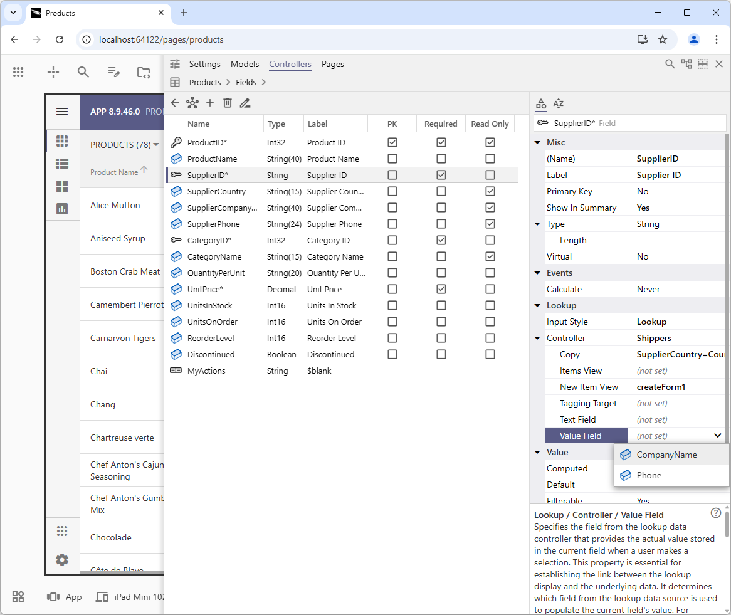
Task: Uncheck Required for SupplierID field
Action: tap(441, 175)
